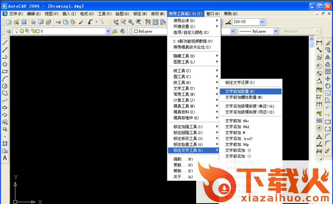Open the 视图 menu
Viewport: 333px width, 204px height.
[x=52, y=14]
